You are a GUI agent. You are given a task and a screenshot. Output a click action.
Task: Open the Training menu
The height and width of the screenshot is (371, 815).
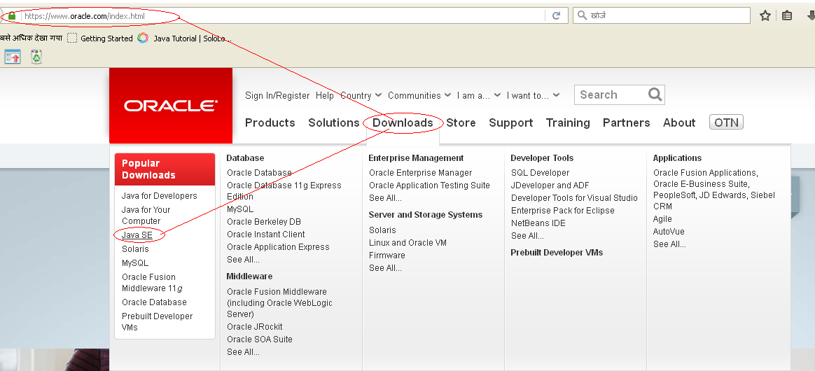[568, 122]
